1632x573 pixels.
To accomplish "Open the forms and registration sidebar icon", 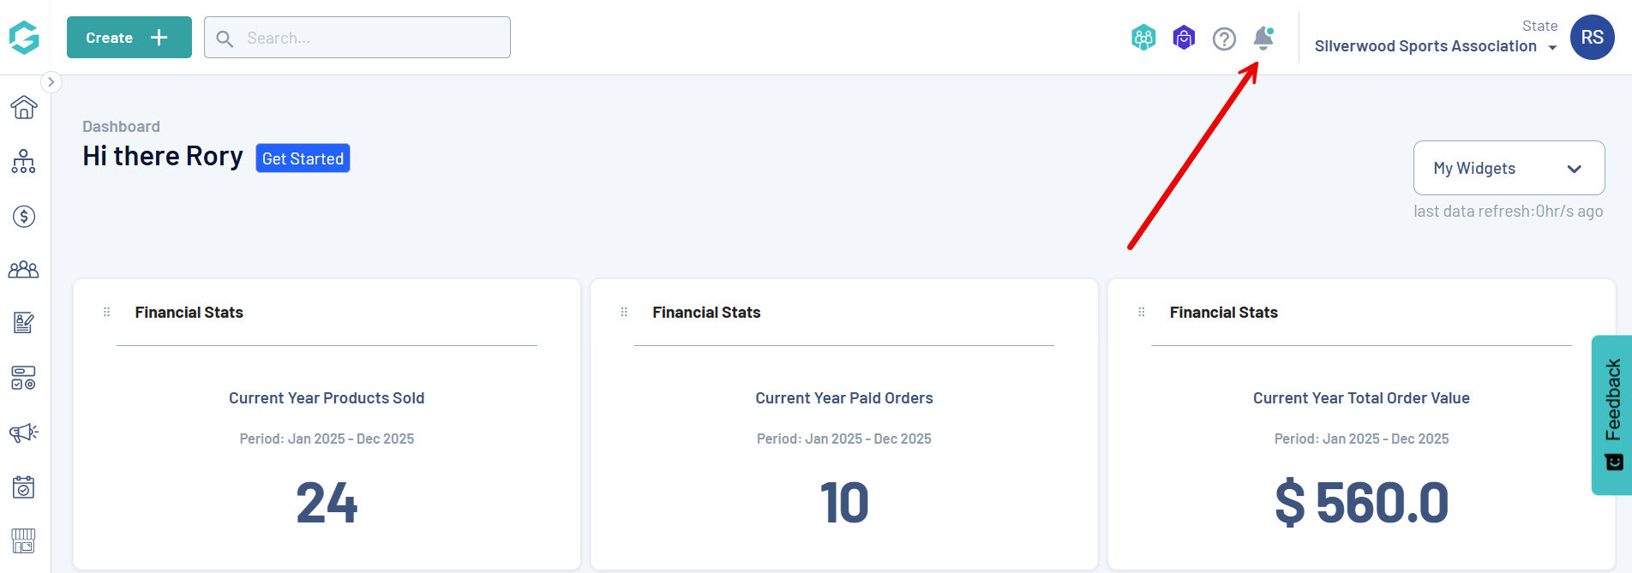I will tap(24, 323).
